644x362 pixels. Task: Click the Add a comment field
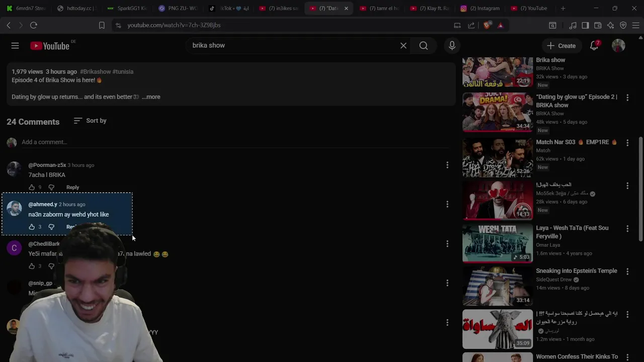tap(234, 142)
